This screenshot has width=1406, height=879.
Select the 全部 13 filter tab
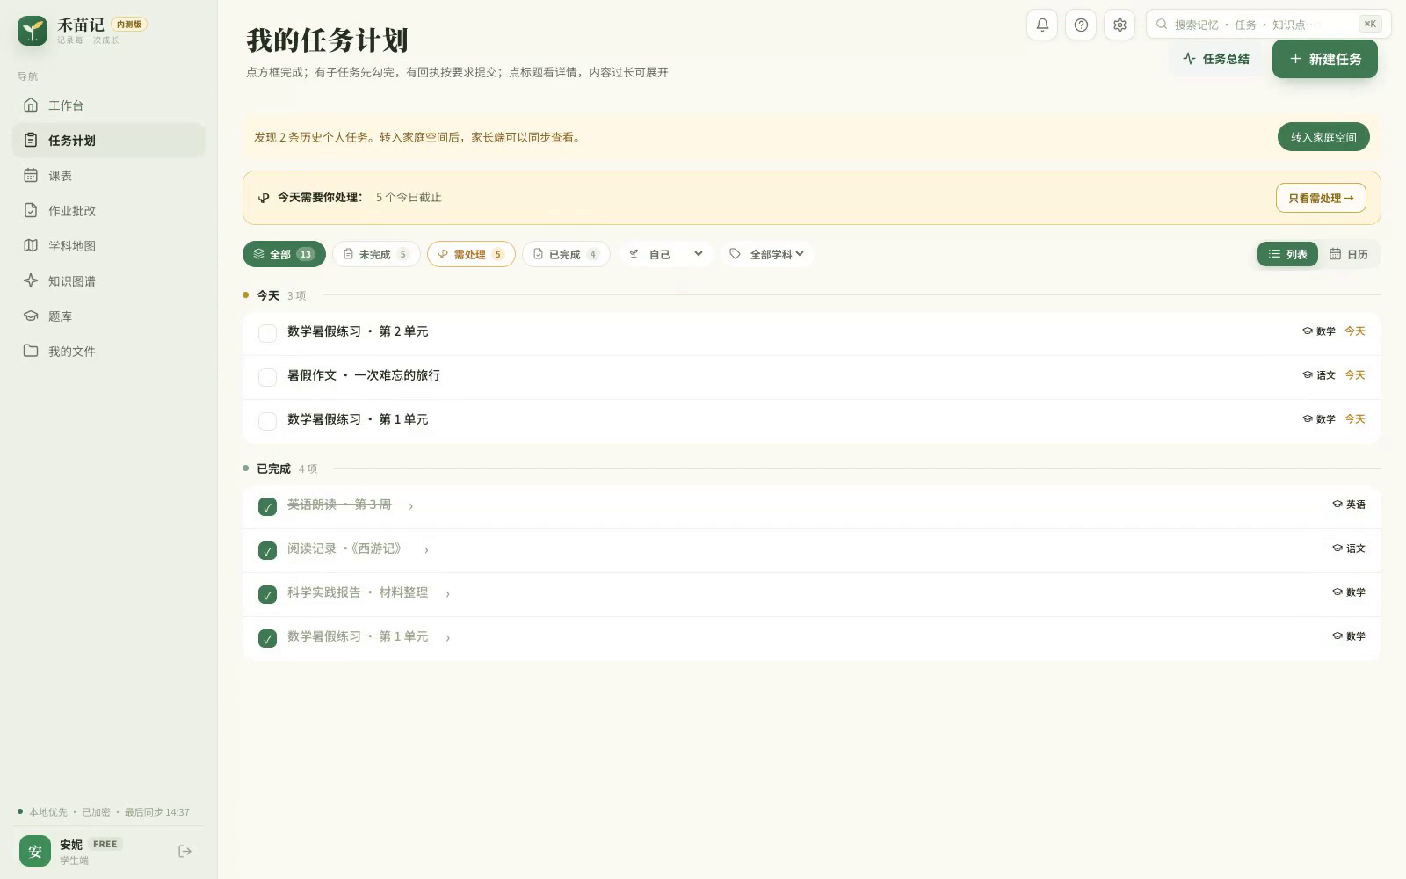(284, 254)
